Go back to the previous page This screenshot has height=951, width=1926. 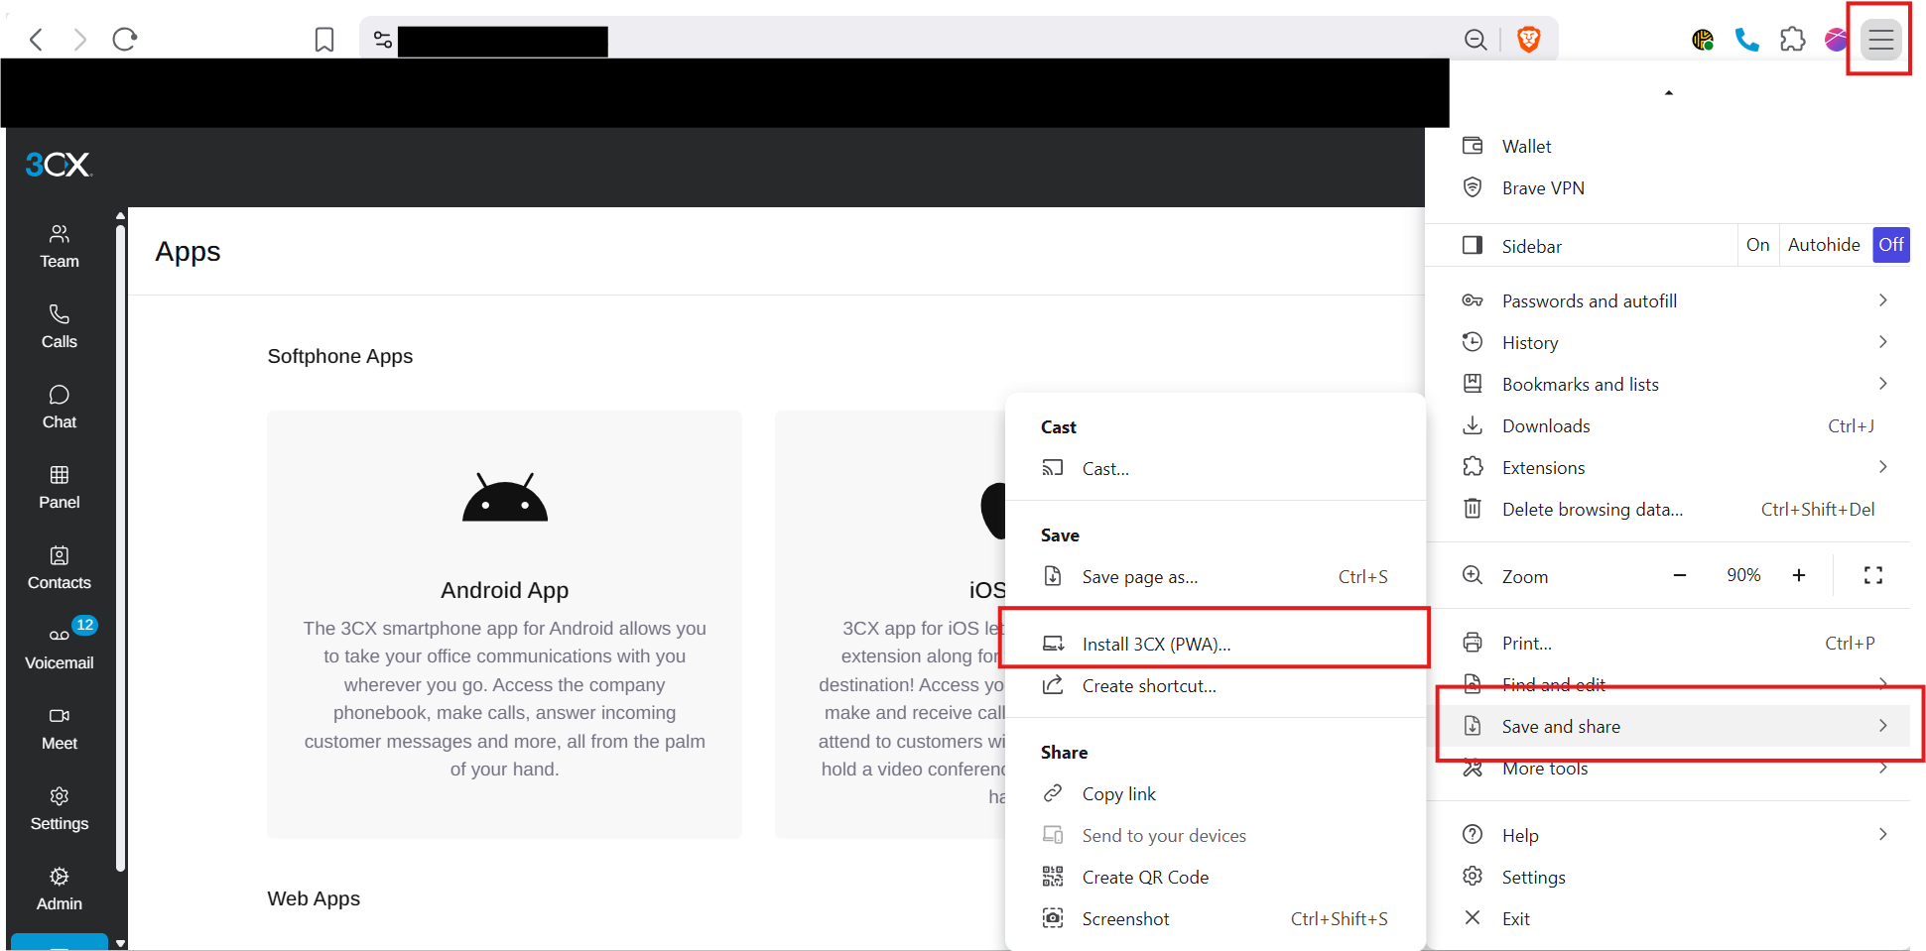coord(37,40)
